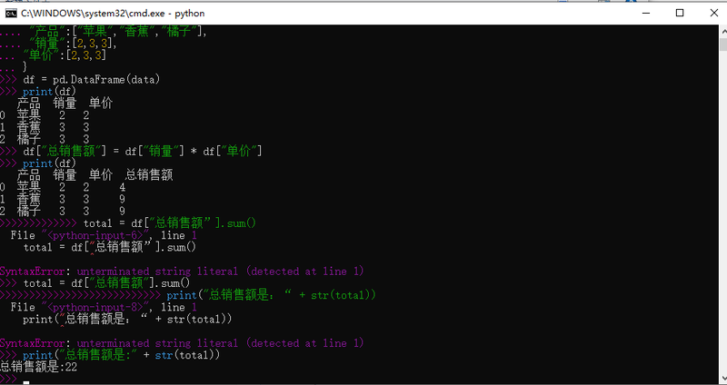Click the first print(df) command
The width and height of the screenshot is (727, 385).
coord(49,92)
